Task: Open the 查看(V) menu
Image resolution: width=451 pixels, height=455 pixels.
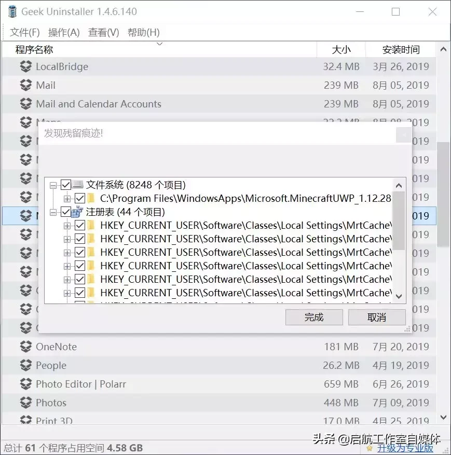Action: [x=104, y=32]
